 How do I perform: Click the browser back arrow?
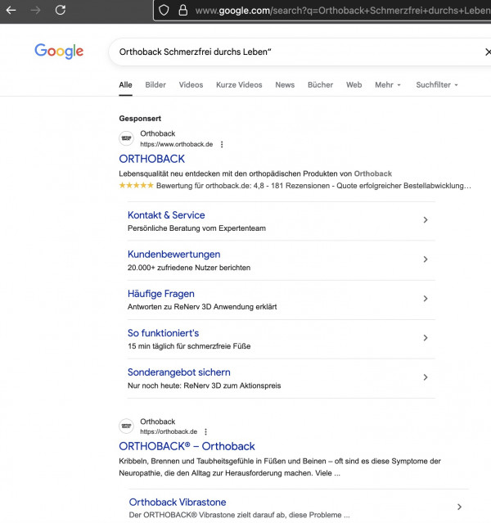[x=11, y=10]
